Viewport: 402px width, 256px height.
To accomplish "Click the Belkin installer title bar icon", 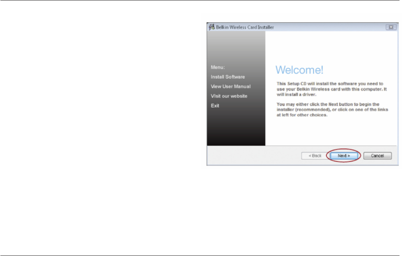I will [211, 27].
